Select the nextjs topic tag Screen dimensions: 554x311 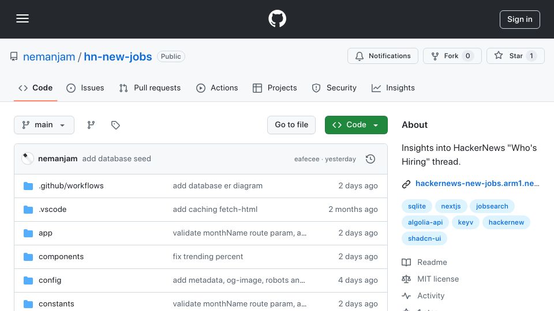(x=451, y=206)
